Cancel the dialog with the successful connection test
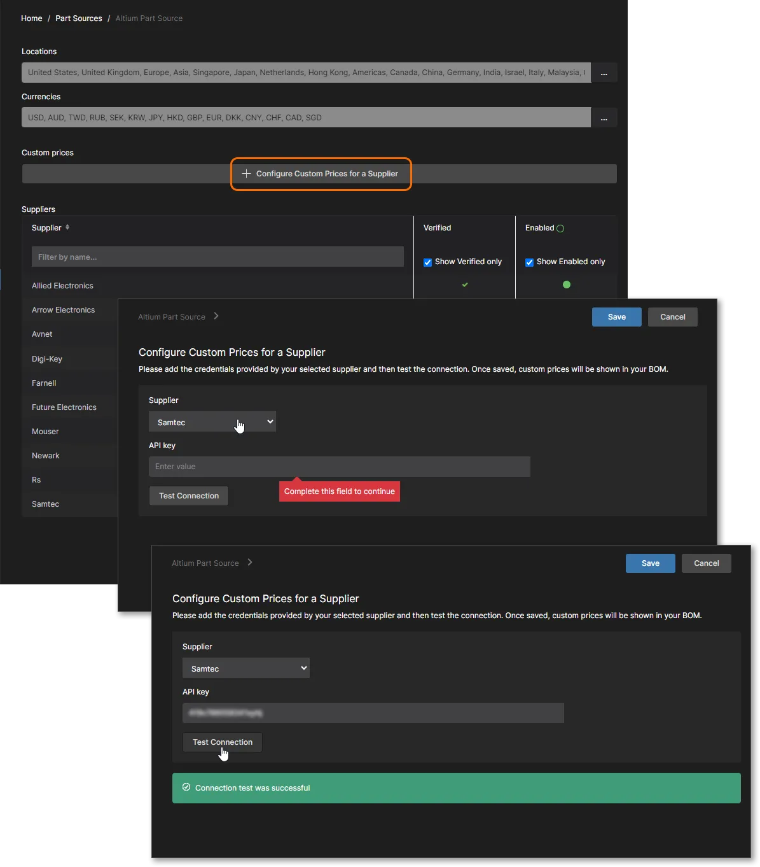Viewport: 760px width, 867px height. [707, 563]
